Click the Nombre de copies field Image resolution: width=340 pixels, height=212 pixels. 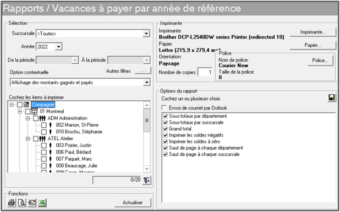click(x=205, y=72)
